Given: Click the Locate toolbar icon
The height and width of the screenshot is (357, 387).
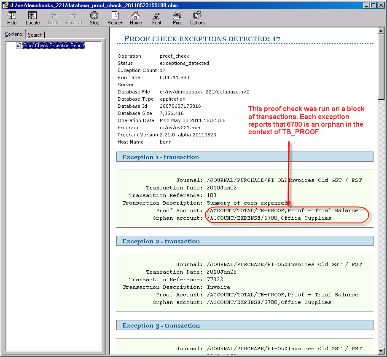Looking at the screenshot, I should point(32,18).
